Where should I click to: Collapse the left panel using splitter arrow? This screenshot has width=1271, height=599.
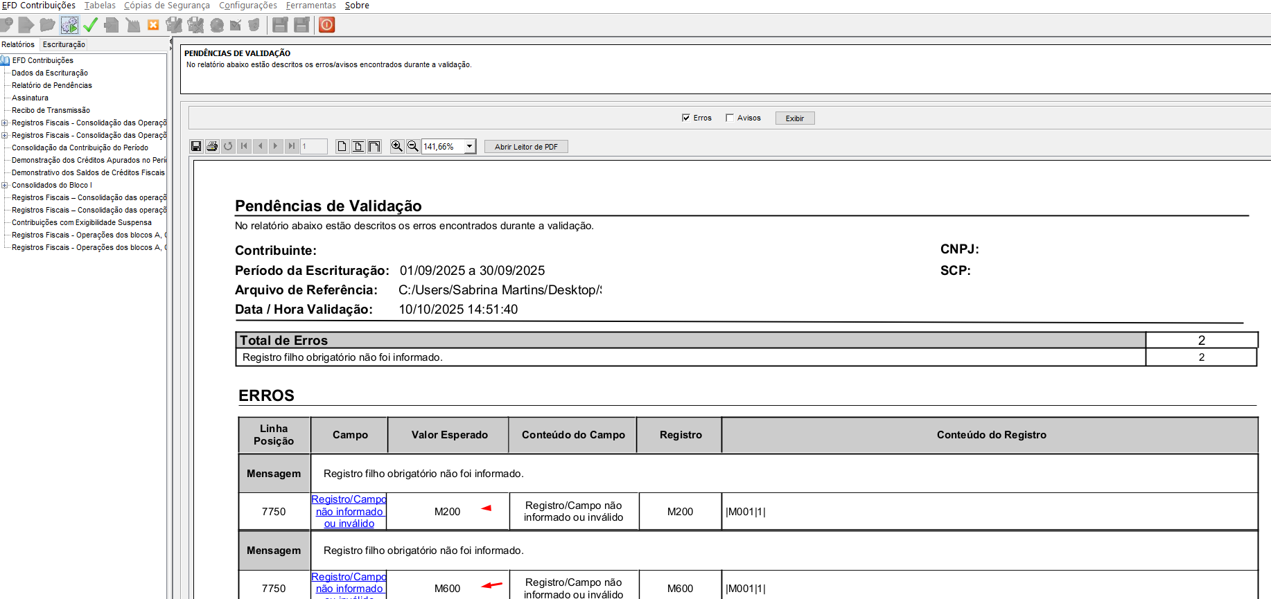pos(170,41)
